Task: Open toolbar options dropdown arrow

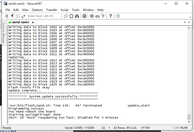Action: 190,17
